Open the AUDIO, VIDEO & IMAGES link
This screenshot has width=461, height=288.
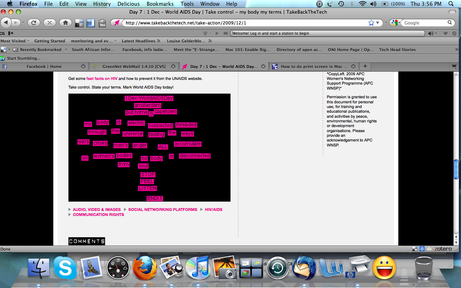point(97,210)
